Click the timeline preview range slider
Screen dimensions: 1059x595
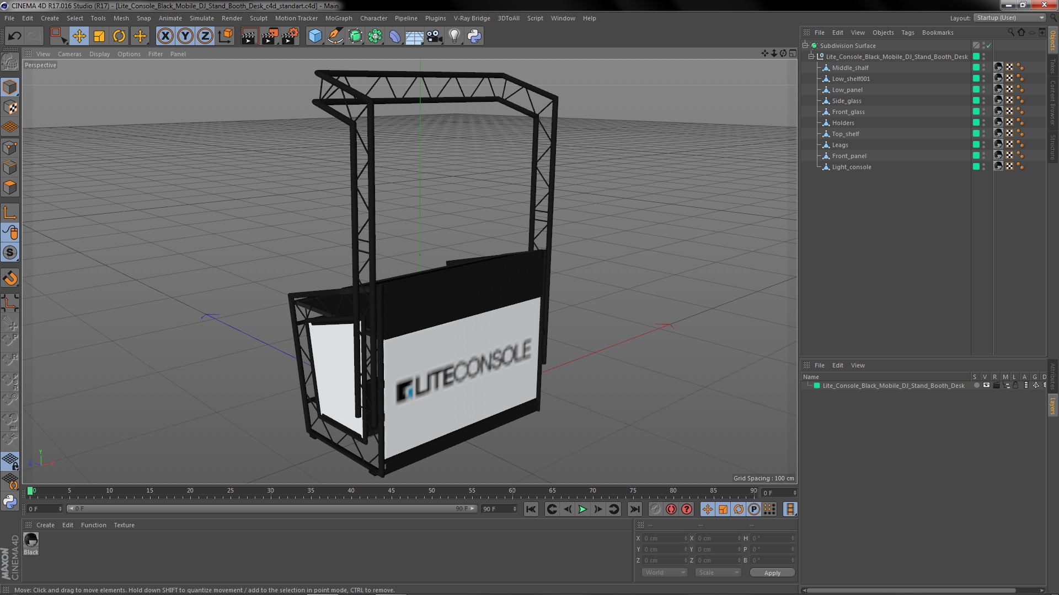tap(271, 509)
